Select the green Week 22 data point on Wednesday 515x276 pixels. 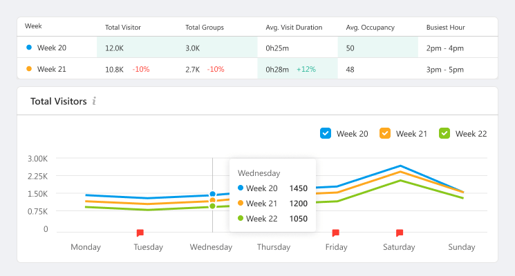212,206
